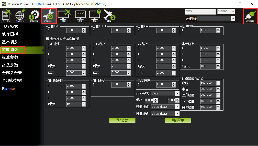Click the Pitch rate (Pitch速率) P field
The width and height of the screenshot is (258, 146).
tap(119, 48)
